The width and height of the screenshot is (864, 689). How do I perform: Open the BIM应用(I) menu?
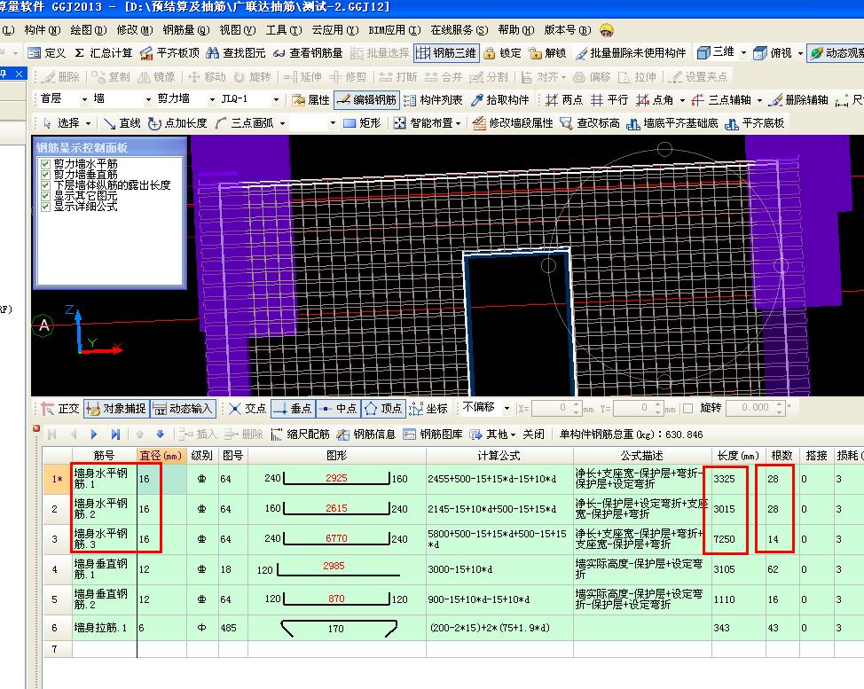(395, 30)
